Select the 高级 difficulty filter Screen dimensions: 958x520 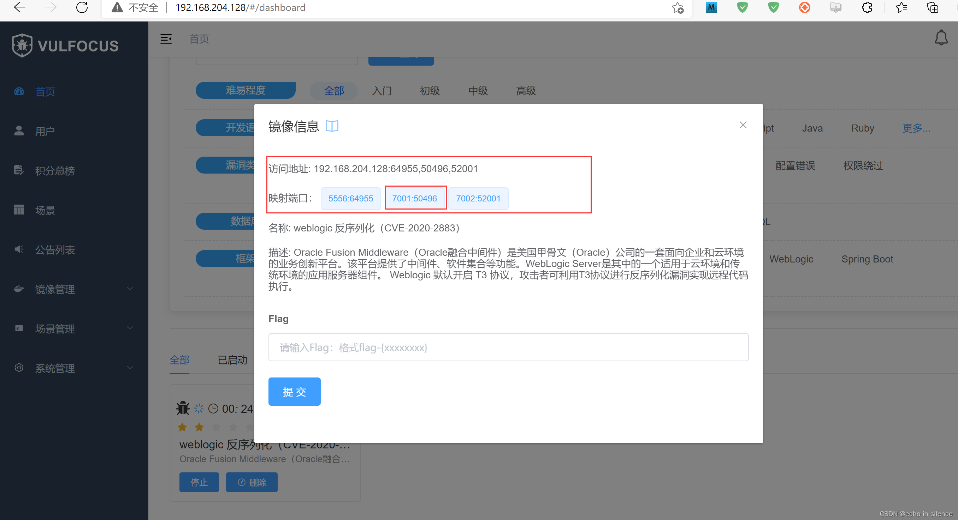tap(526, 91)
